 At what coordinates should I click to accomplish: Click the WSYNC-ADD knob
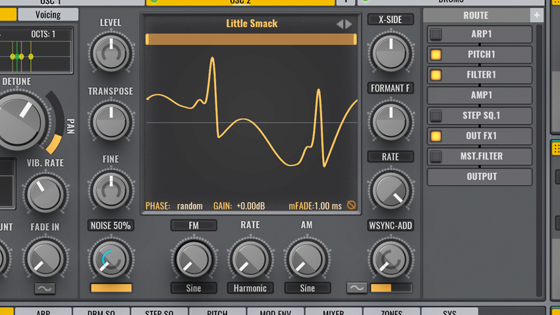(x=391, y=259)
